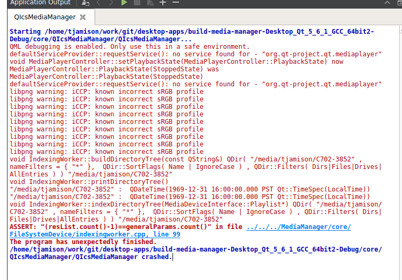402x280 pixels.
Task: Click the 'Starting /home/tjamison/work' line
Action: 192,32
